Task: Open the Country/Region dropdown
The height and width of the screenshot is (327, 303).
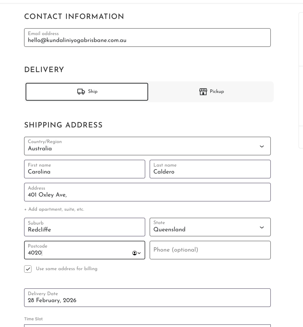Action: coord(147,146)
